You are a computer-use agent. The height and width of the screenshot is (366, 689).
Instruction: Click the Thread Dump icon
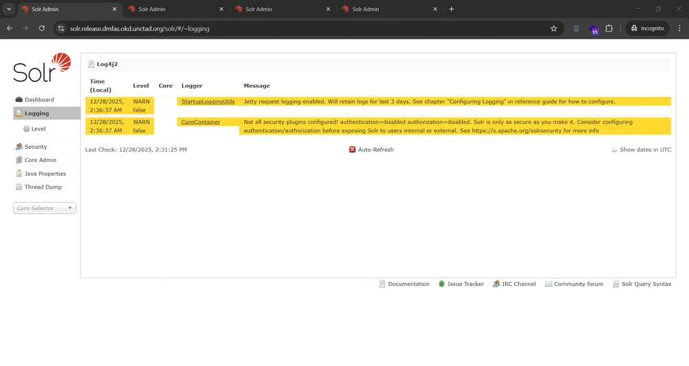[19, 187]
